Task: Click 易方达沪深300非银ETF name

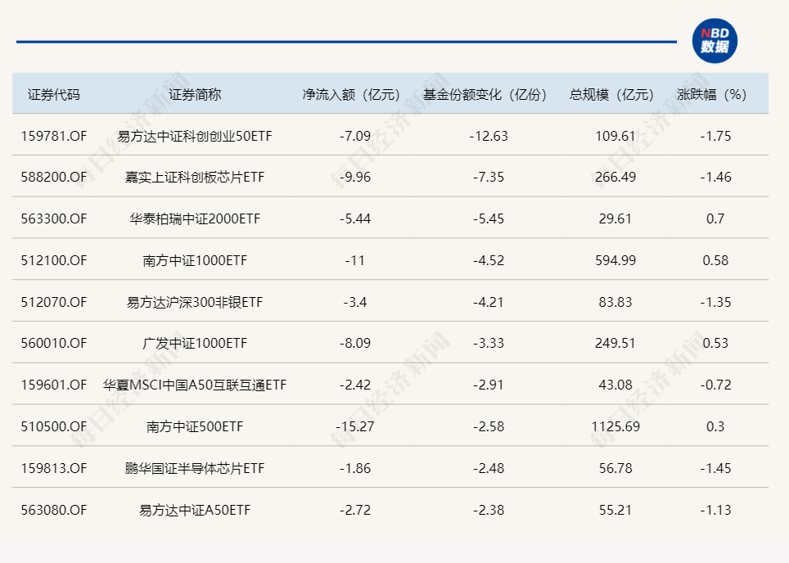Action: tap(195, 302)
